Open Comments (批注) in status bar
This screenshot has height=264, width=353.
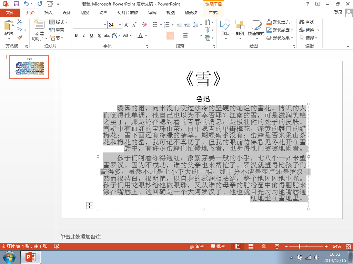pos(218,246)
